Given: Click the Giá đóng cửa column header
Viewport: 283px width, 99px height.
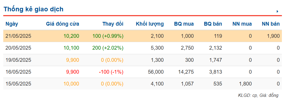Looking at the screenshot, I should click(63, 24).
